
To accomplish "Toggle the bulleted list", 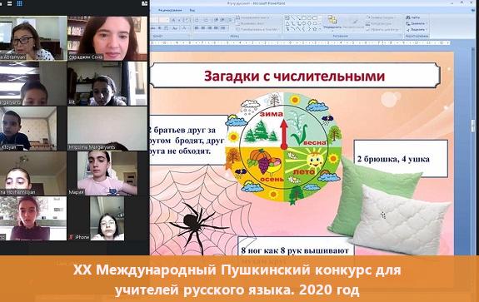I will tap(197, 20).
